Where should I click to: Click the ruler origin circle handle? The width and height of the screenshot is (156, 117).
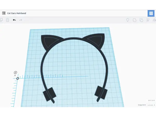[18, 79]
